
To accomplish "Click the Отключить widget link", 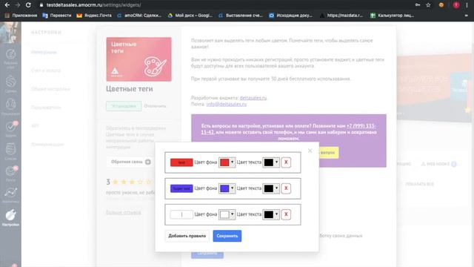I will pos(155,106).
